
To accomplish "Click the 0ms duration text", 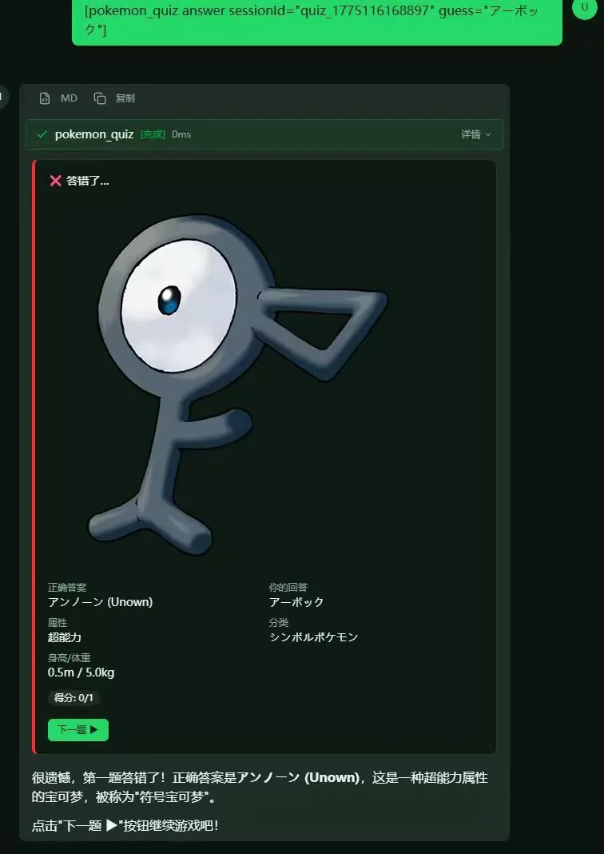I will [181, 134].
